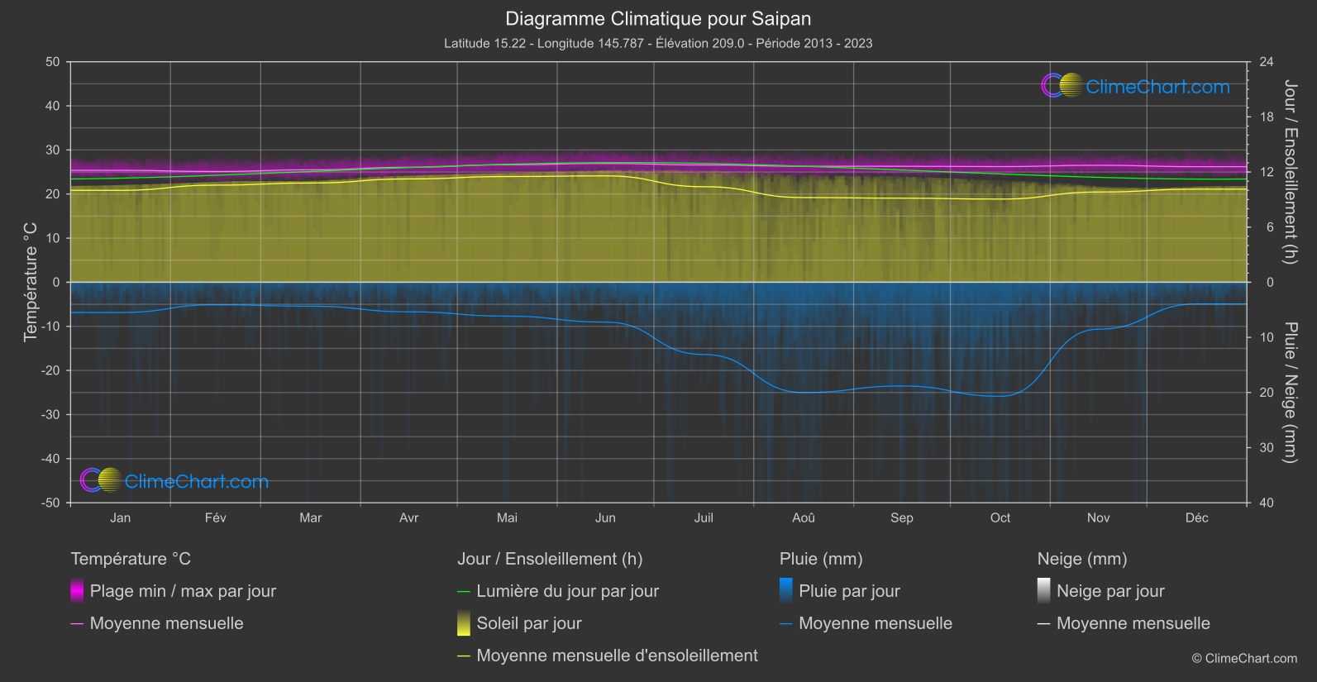1317x682 pixels.
Task: Click the ClimeChart logo icon at top right
Action: 1062,86
